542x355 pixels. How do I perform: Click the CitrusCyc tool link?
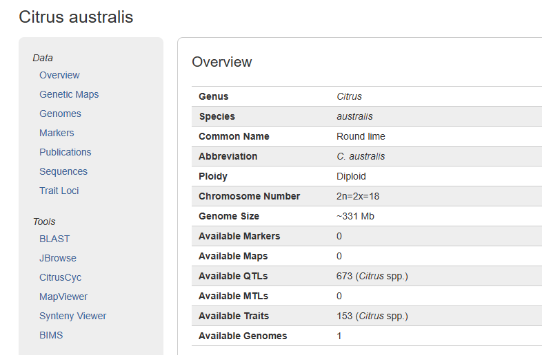[x=61, y=277]
